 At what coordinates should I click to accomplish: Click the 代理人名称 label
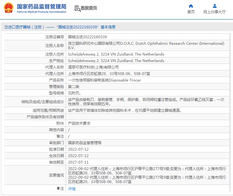(x=55, y=67)
